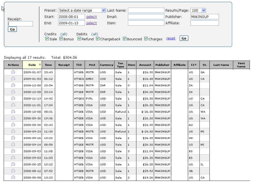This screenshot has width=253, height=183.
Task: Click the Amount column header
Action: [x=145, y=65]
